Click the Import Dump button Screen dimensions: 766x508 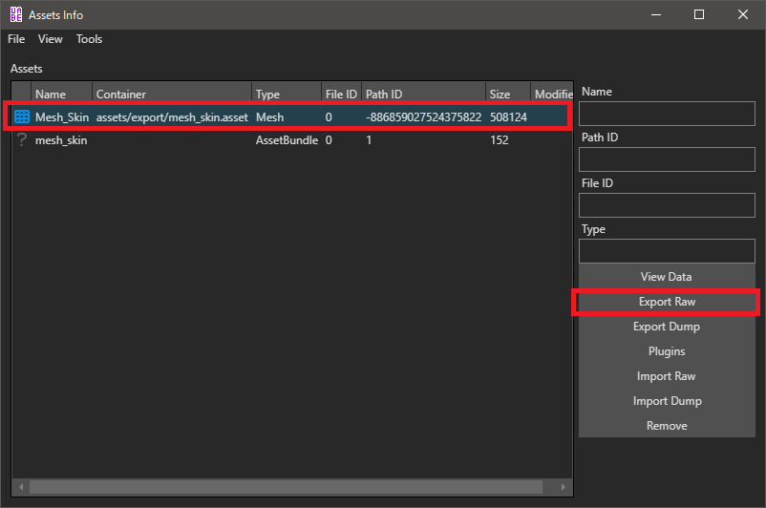(x=667, y=401)
